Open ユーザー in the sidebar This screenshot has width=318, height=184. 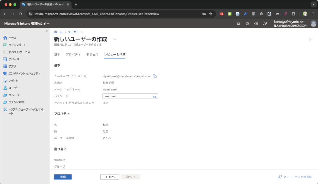(11, 88)
